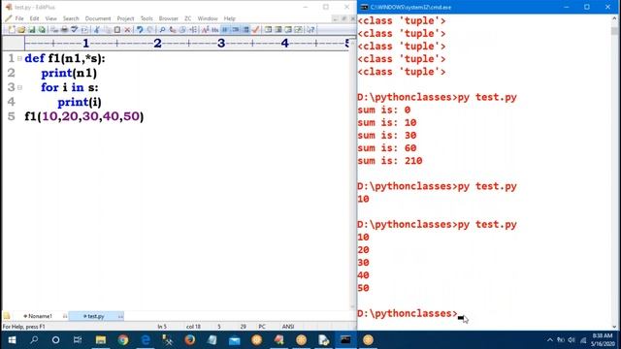Image resolution: width=621 pixels, height=349 pixels.
Task: Toggle line numbers in EditPlus toolbar
Action: coord(245,30)
